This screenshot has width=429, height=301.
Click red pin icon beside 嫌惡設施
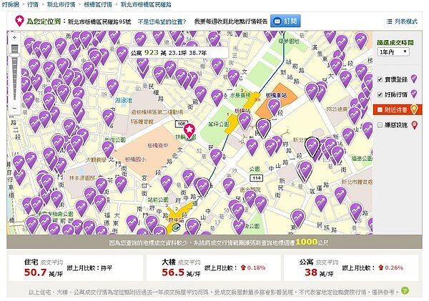[x=415, y=125]
